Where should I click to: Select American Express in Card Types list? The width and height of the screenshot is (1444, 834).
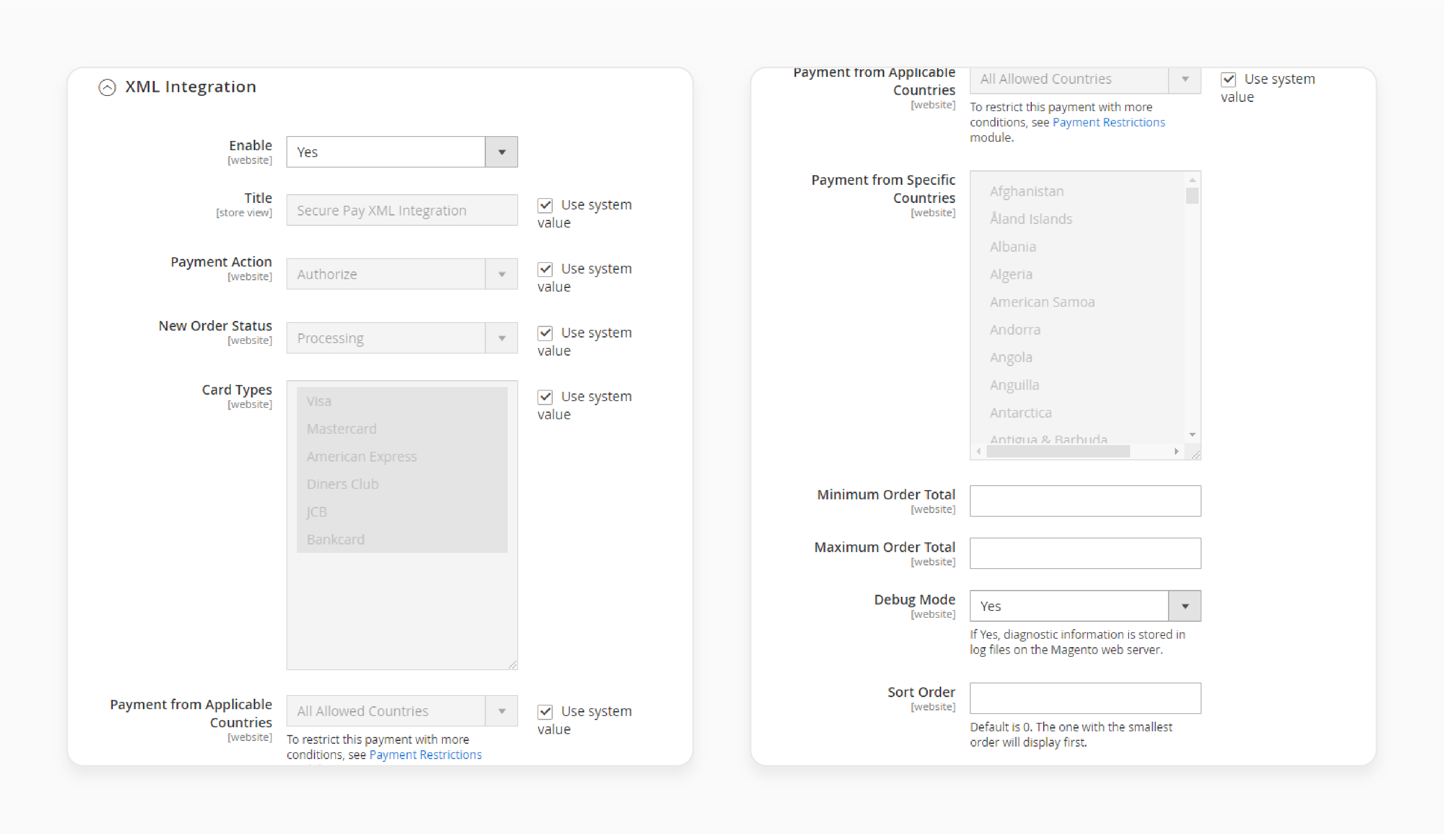[402, 457]
